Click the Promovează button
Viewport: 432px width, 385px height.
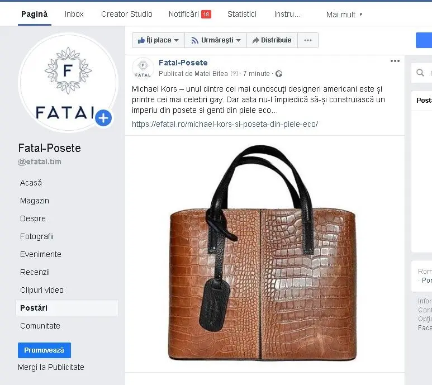click(44, 350)
